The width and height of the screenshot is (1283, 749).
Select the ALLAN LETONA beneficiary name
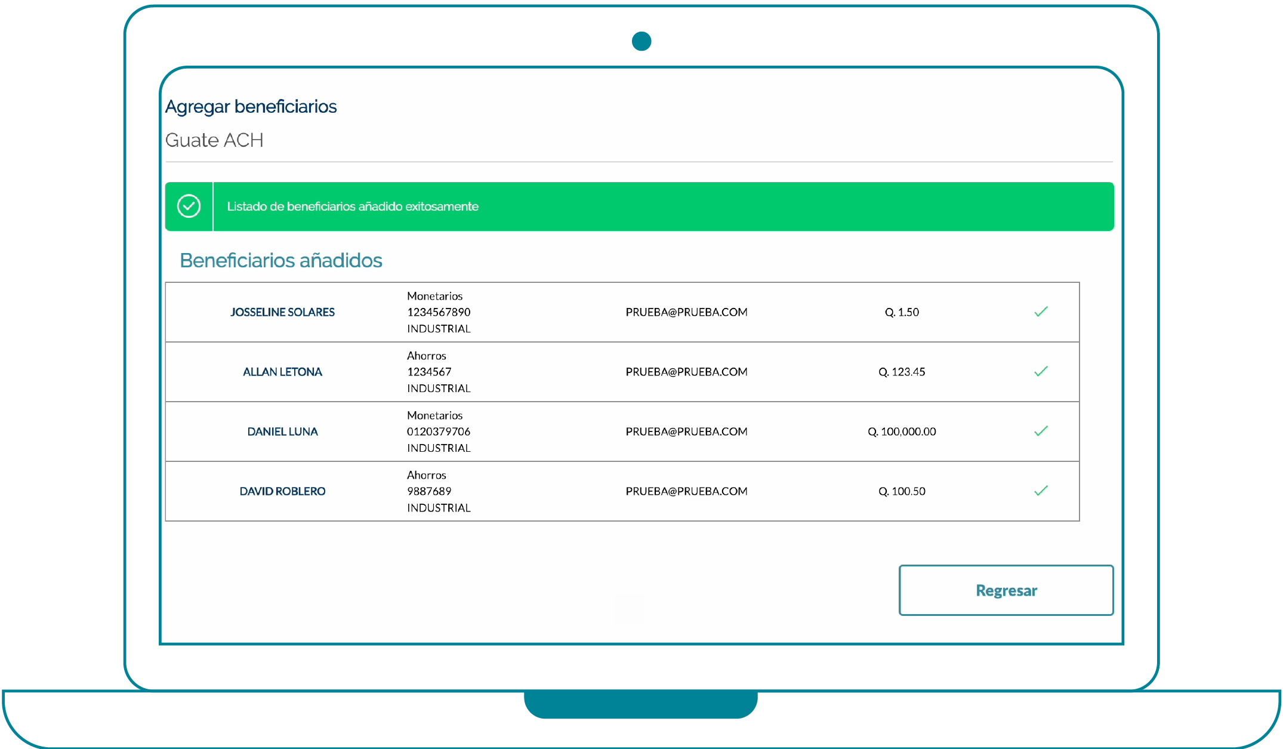point(282,372)
